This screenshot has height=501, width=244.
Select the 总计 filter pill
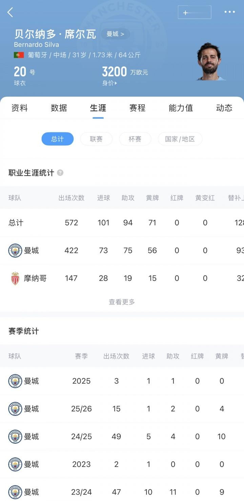[57, 139]
